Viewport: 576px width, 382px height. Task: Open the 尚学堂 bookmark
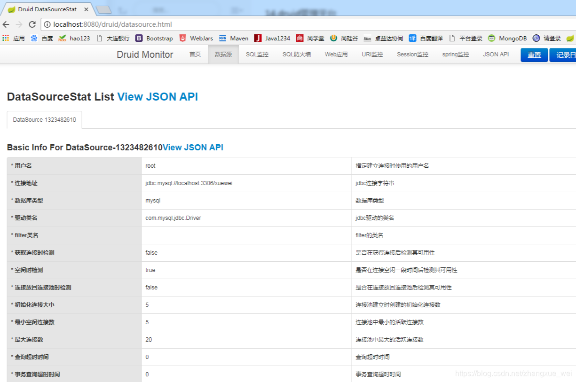click(310, 39)
